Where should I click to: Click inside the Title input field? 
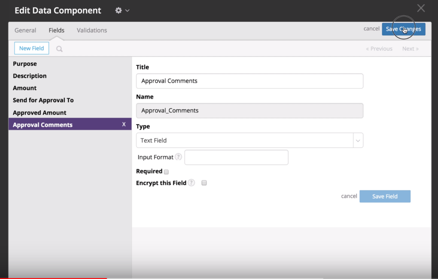(x=250, y=81)
